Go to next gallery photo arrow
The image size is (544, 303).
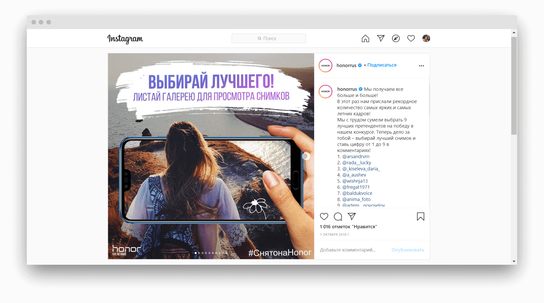(306, 156)
